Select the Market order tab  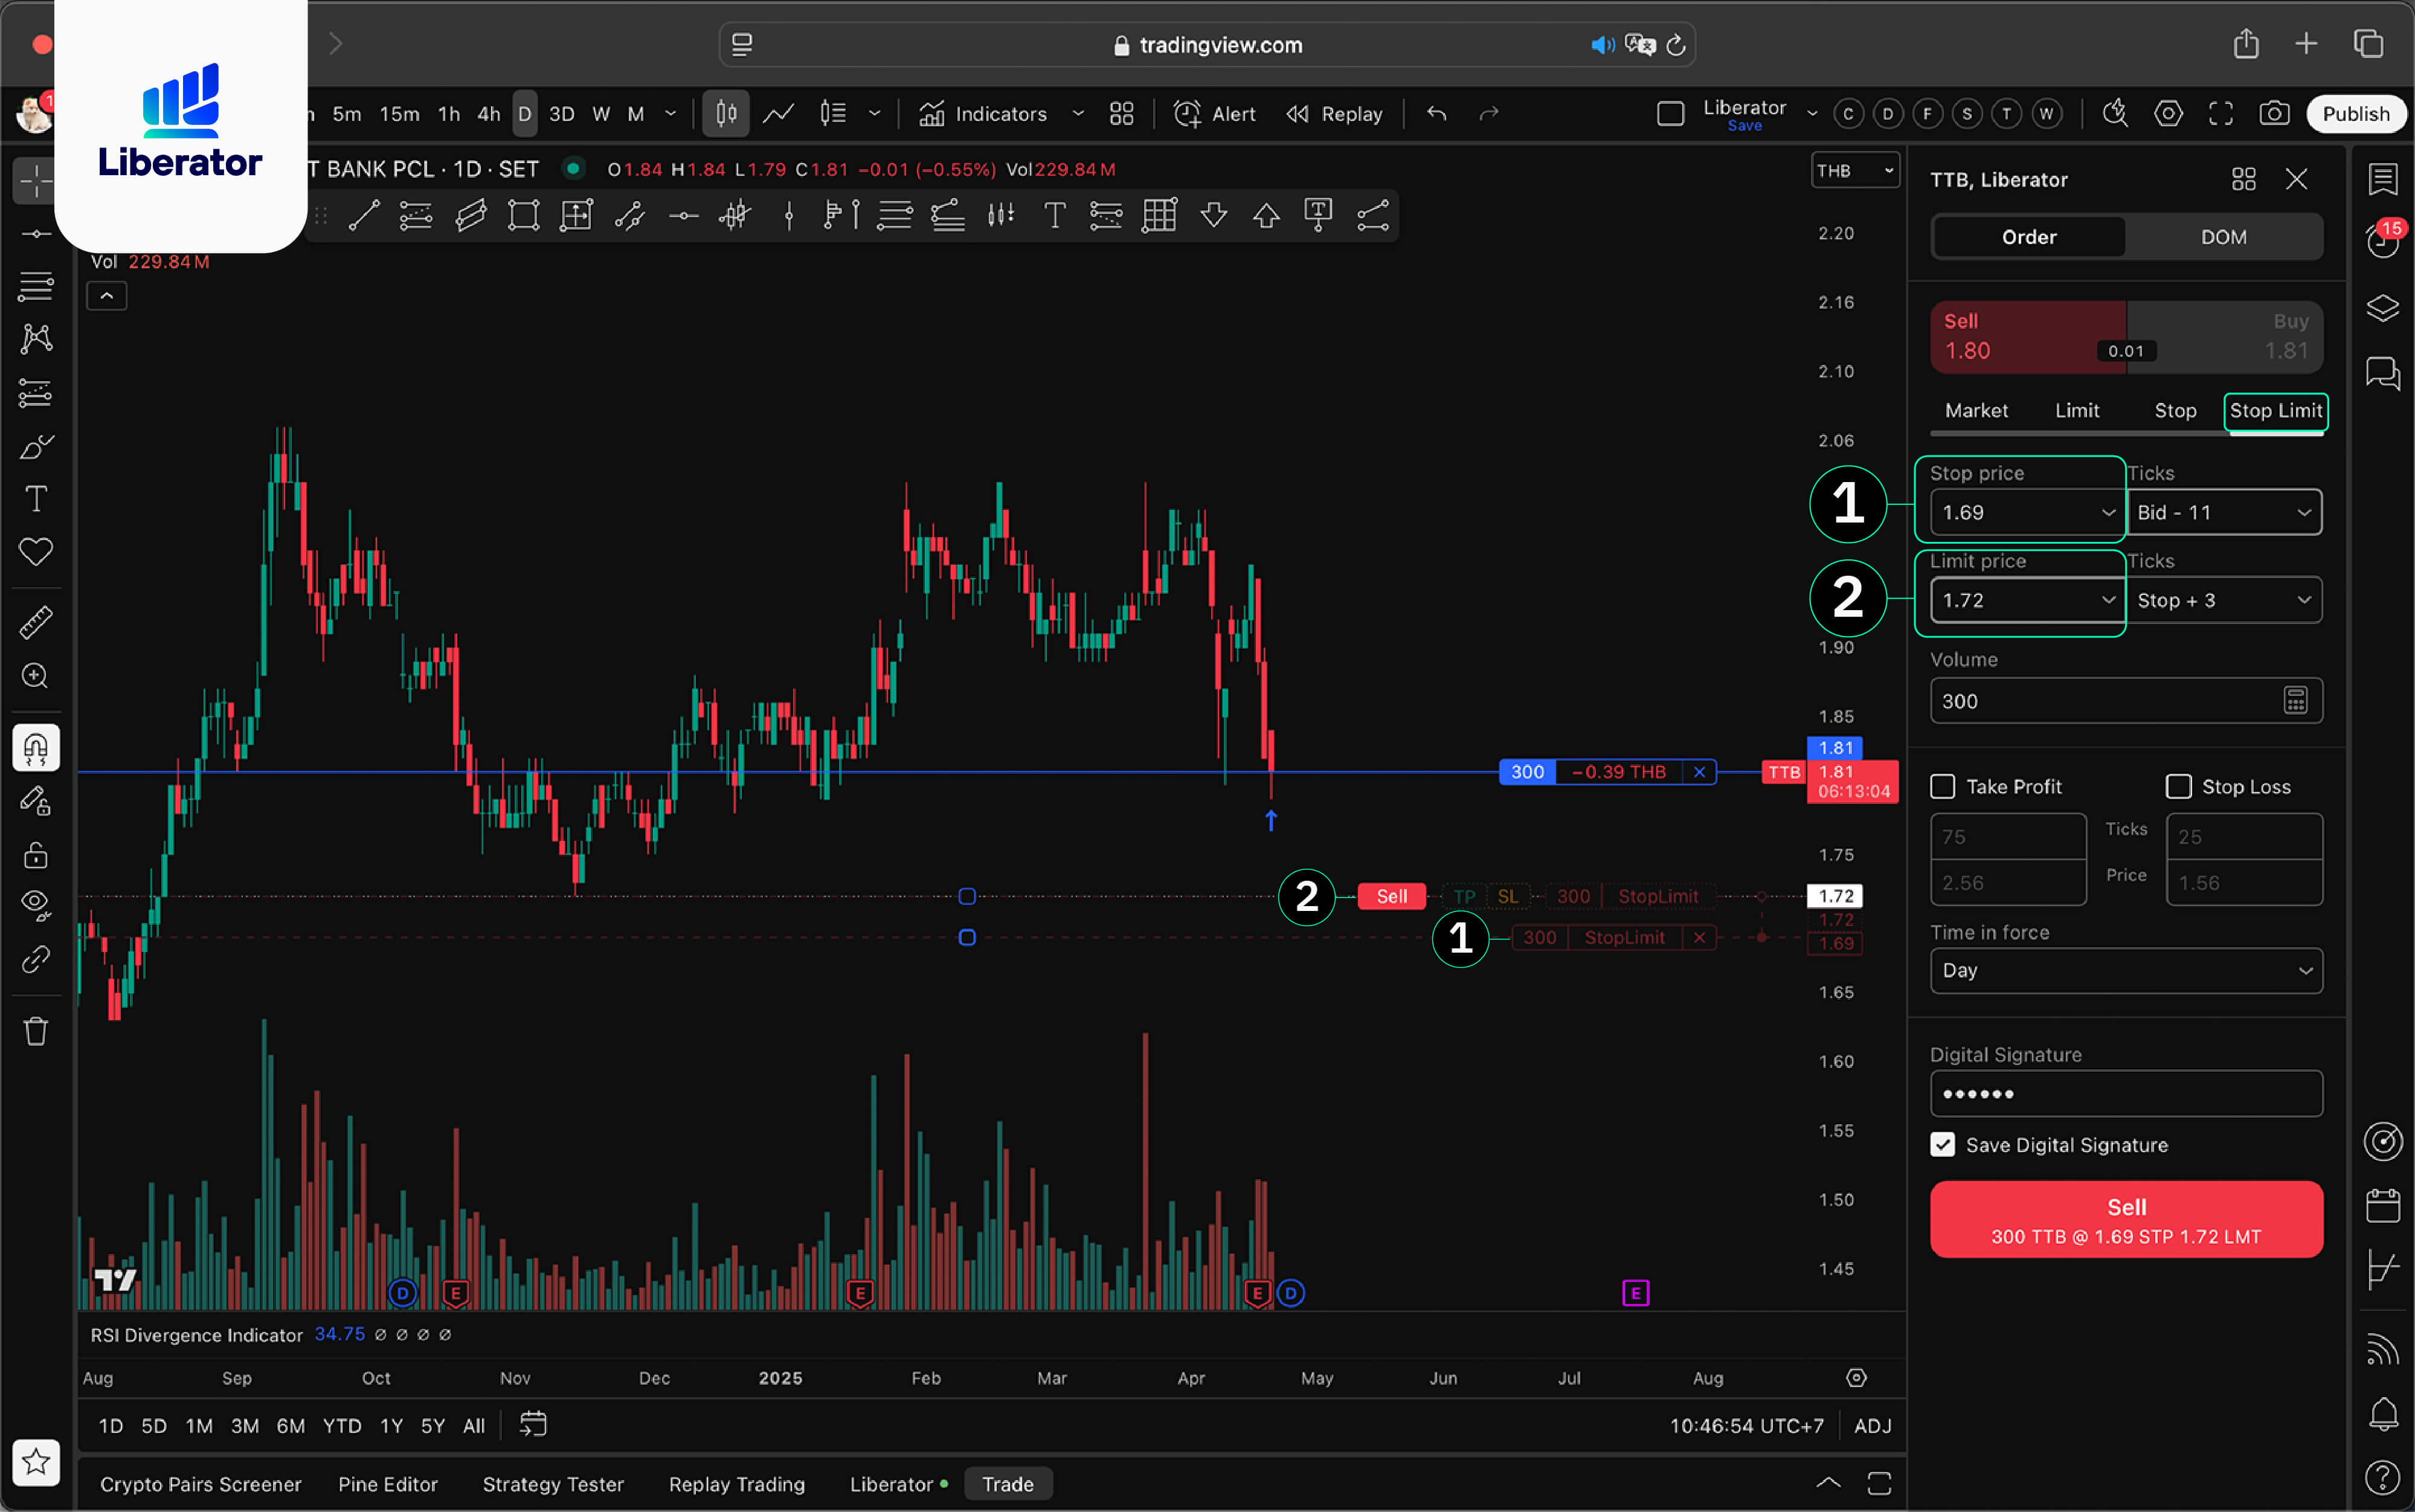point(1976,411)
